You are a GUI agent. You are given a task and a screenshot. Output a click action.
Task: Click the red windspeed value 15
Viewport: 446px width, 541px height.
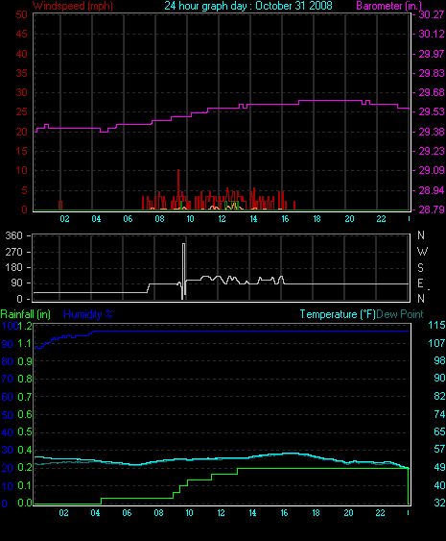22,152
